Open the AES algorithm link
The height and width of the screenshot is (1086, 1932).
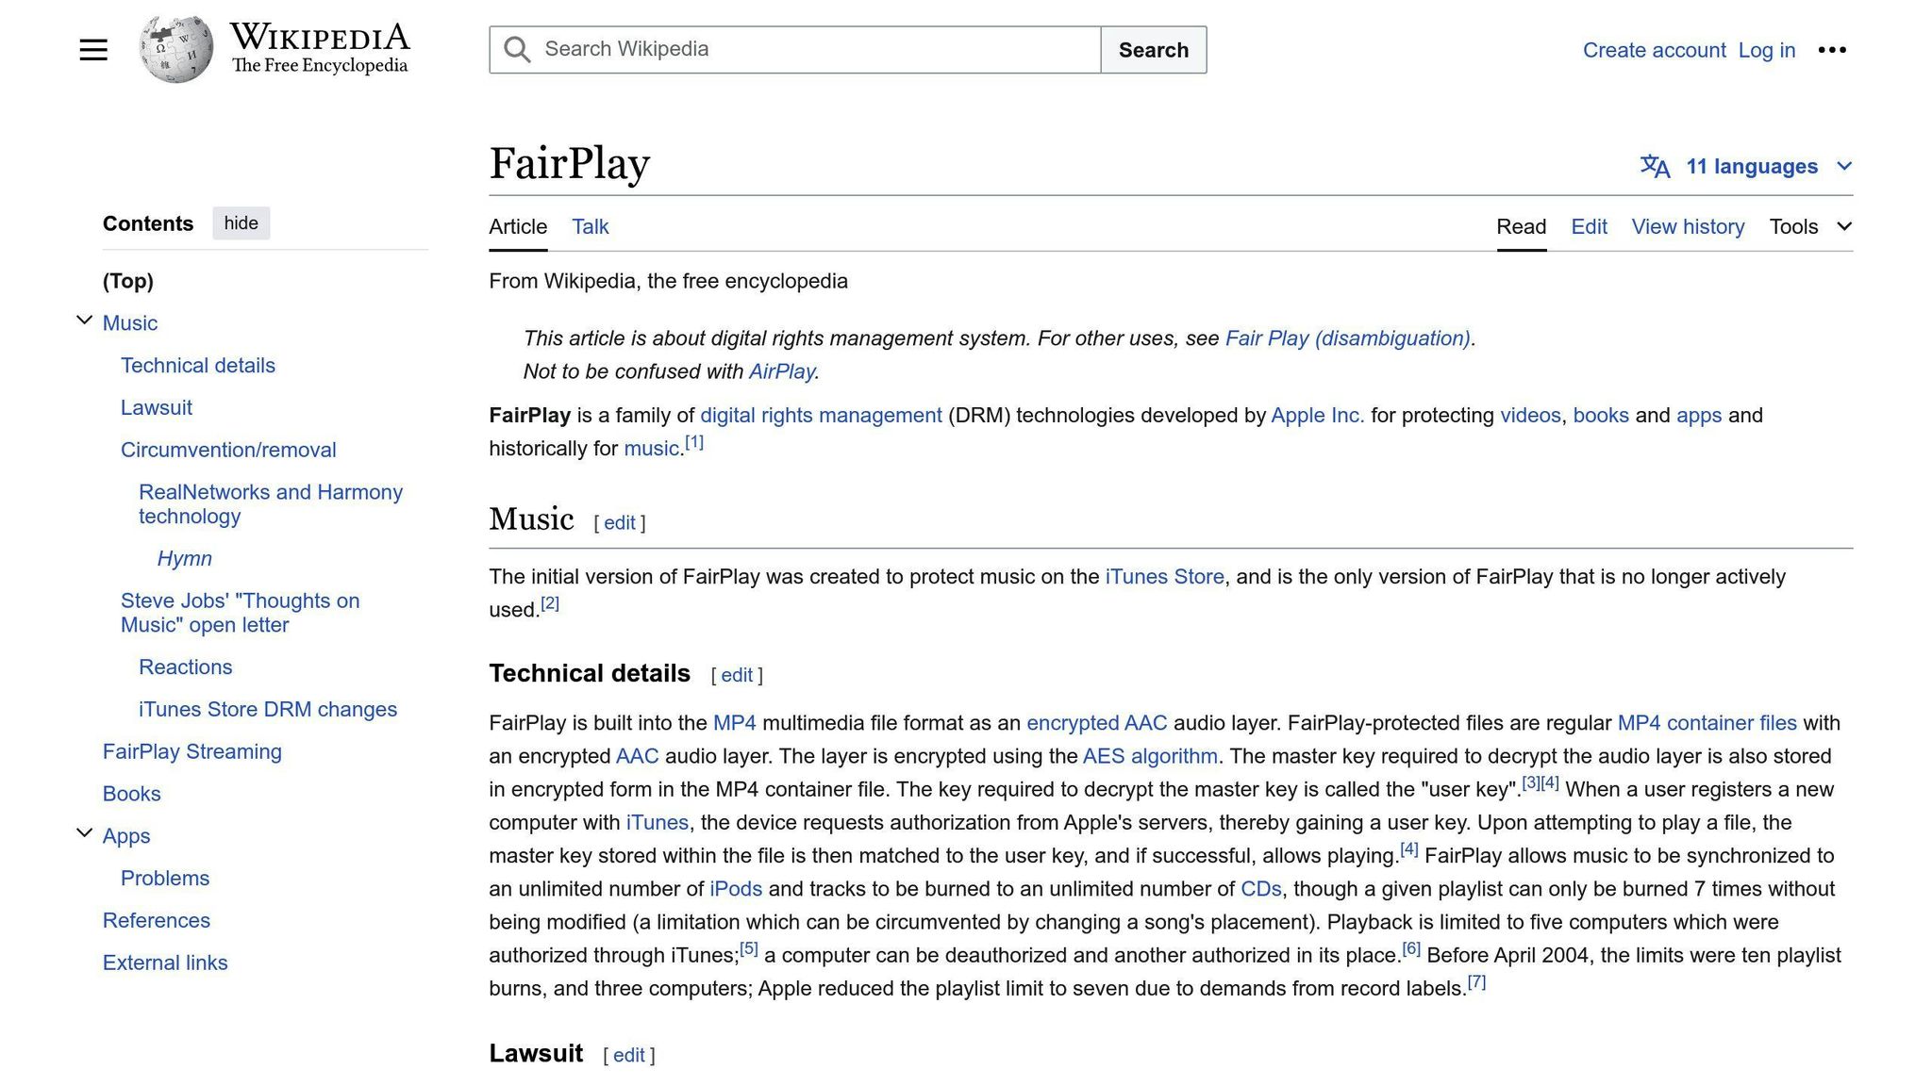click(x=1150, y=756)
